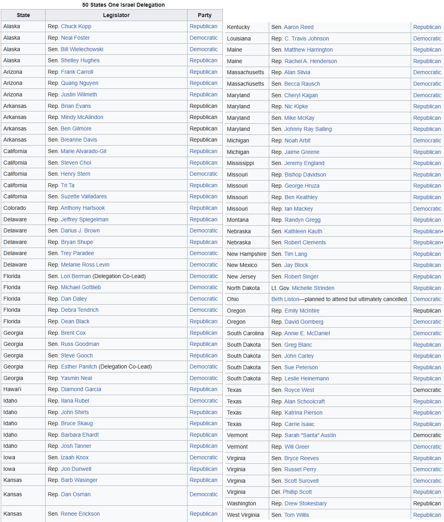Click the State column header
This screenshot has width=444, height=522.
pyautogui.click(x=23, y=15)
